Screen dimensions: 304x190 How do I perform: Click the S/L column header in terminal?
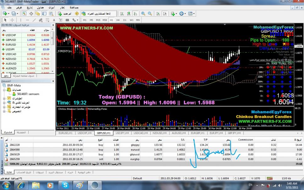pyautogui.click(x=182, y=140)
